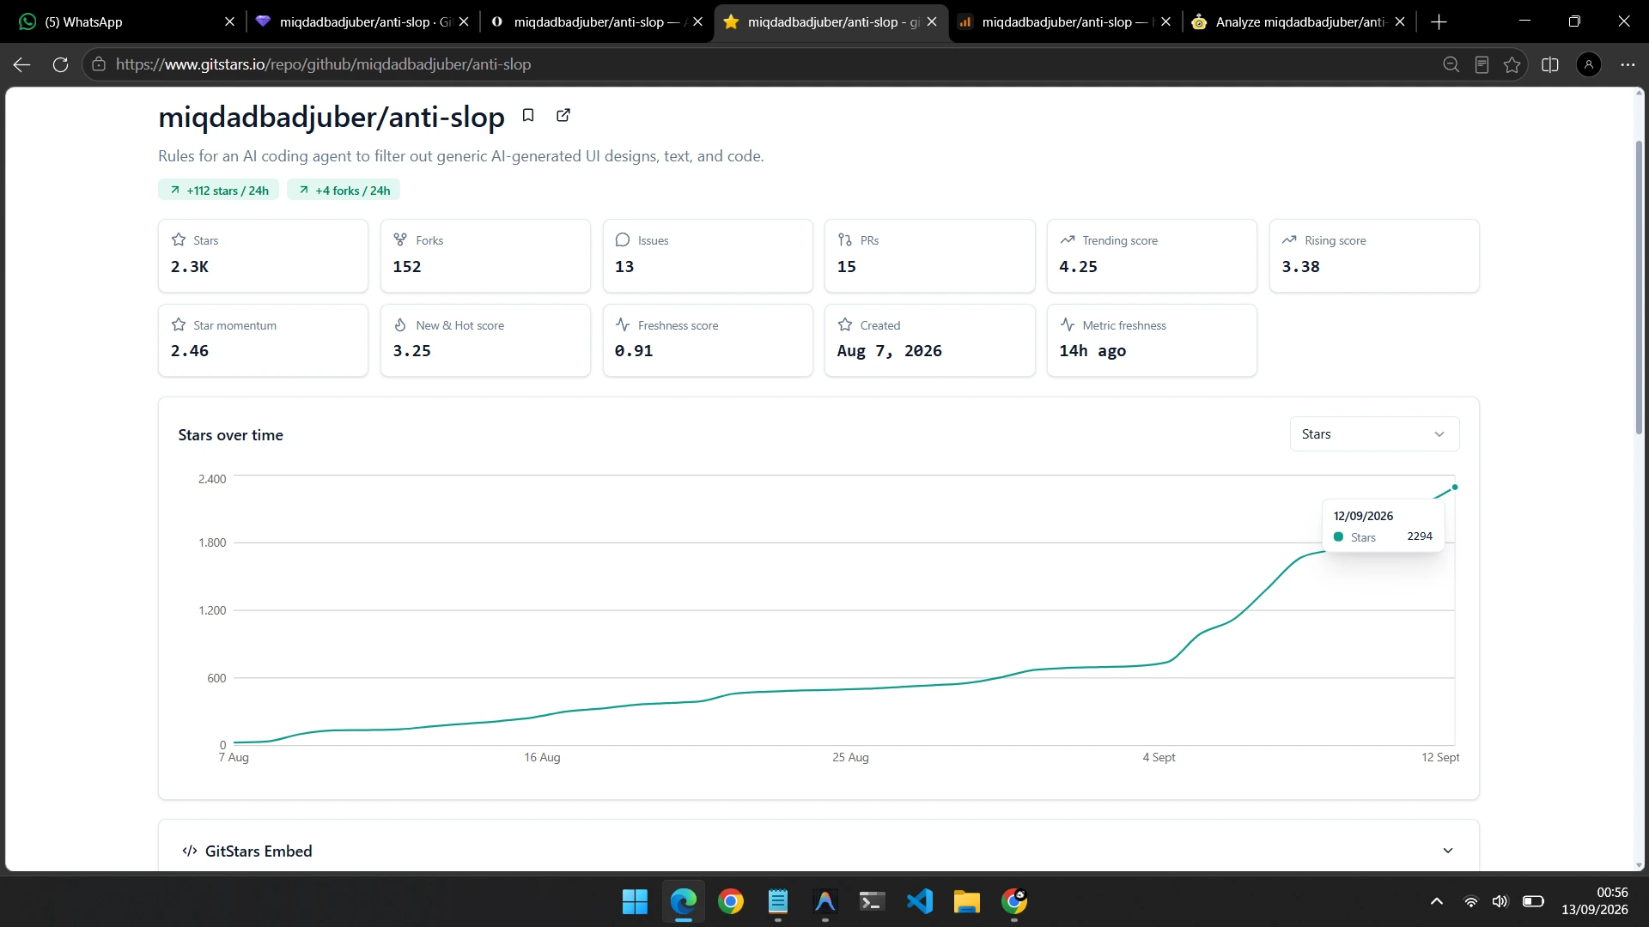The image size is (1649, 927).
Task: Reload the current page
Action: pyautogui.click(x=60, y=64)
